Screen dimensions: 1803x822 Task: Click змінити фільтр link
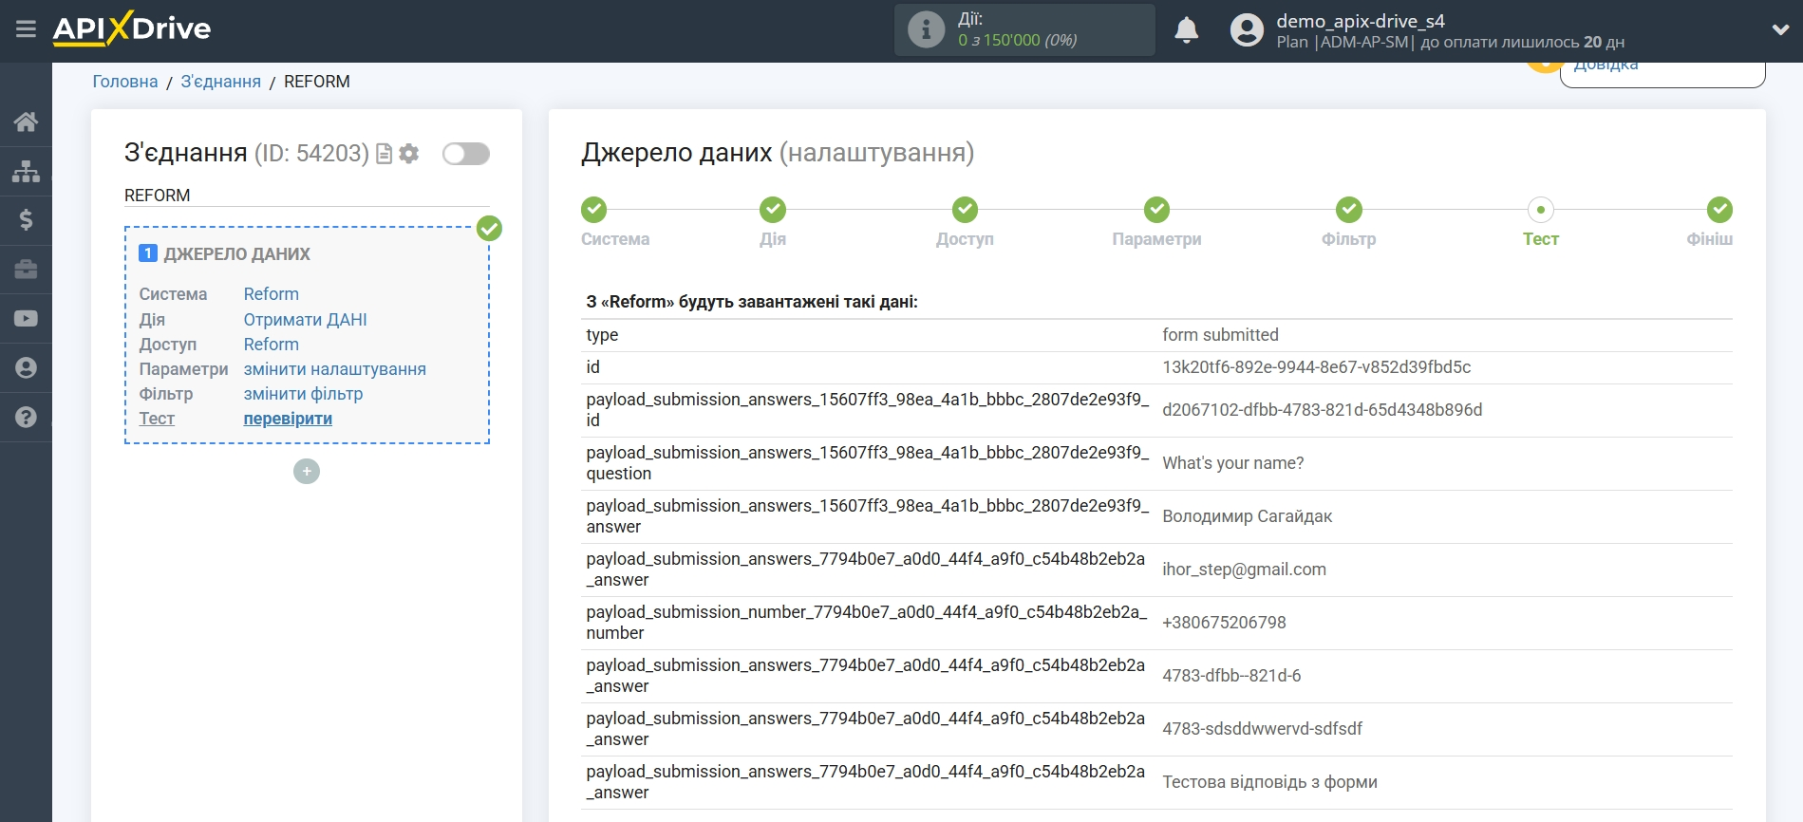(304, 394)
